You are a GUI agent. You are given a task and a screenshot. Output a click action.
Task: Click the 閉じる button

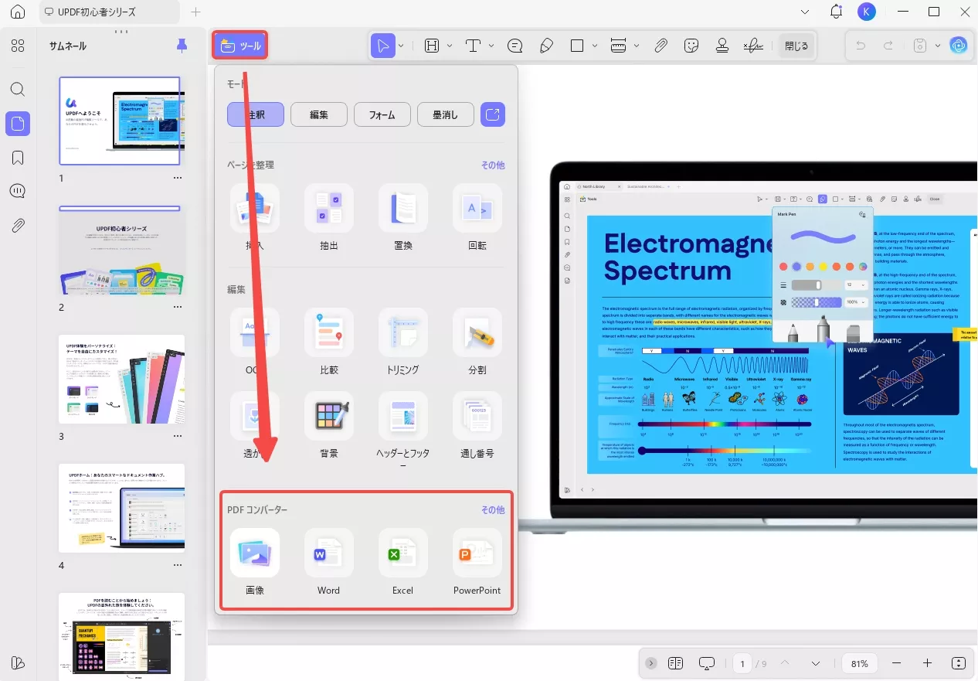(x=796, y=46)
